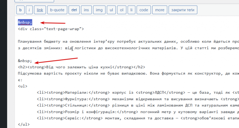Click the closing </ul> tag line
This screenshot has width=239, height=128.
(24, 125)
